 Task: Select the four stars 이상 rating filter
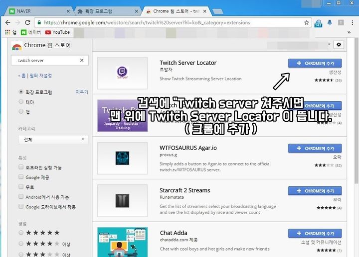tap(21, 243)
